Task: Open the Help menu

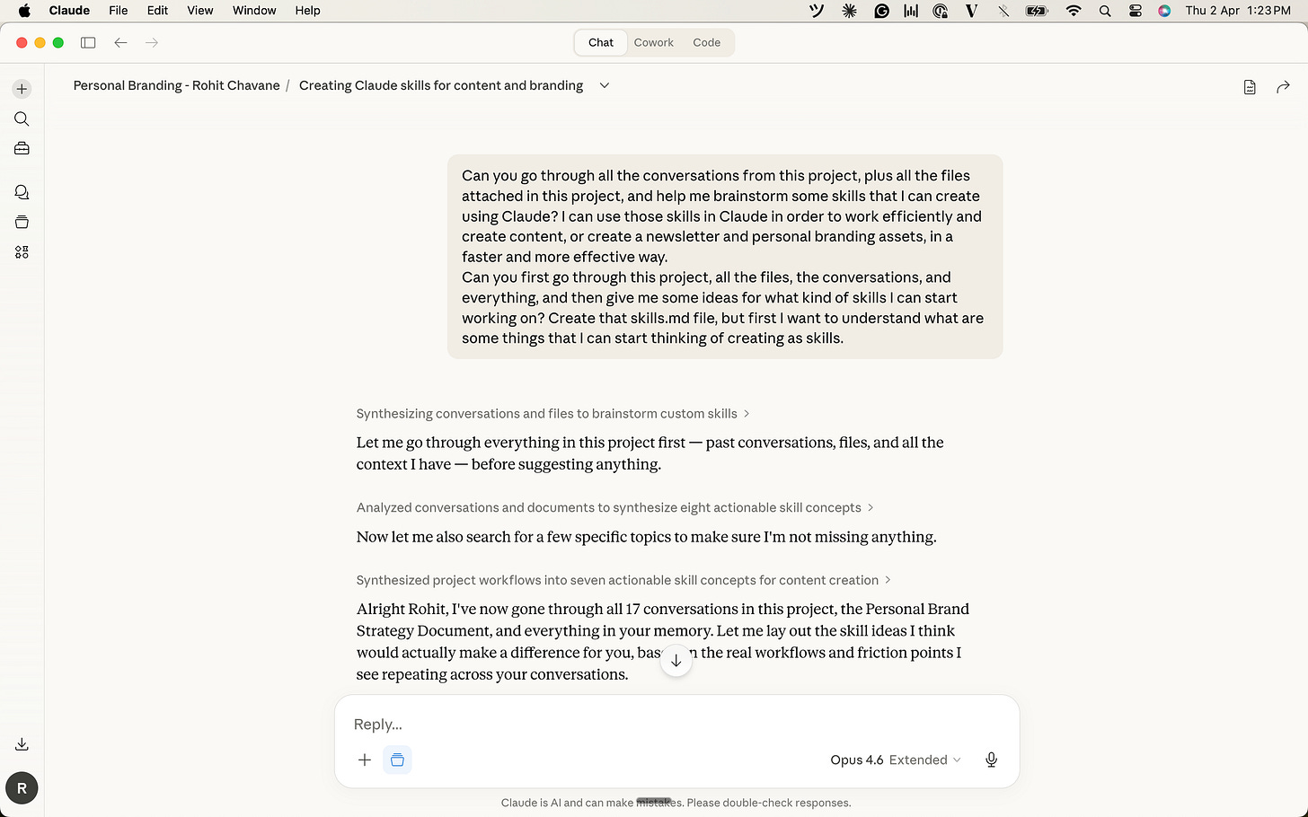Action: click(307, 11)
